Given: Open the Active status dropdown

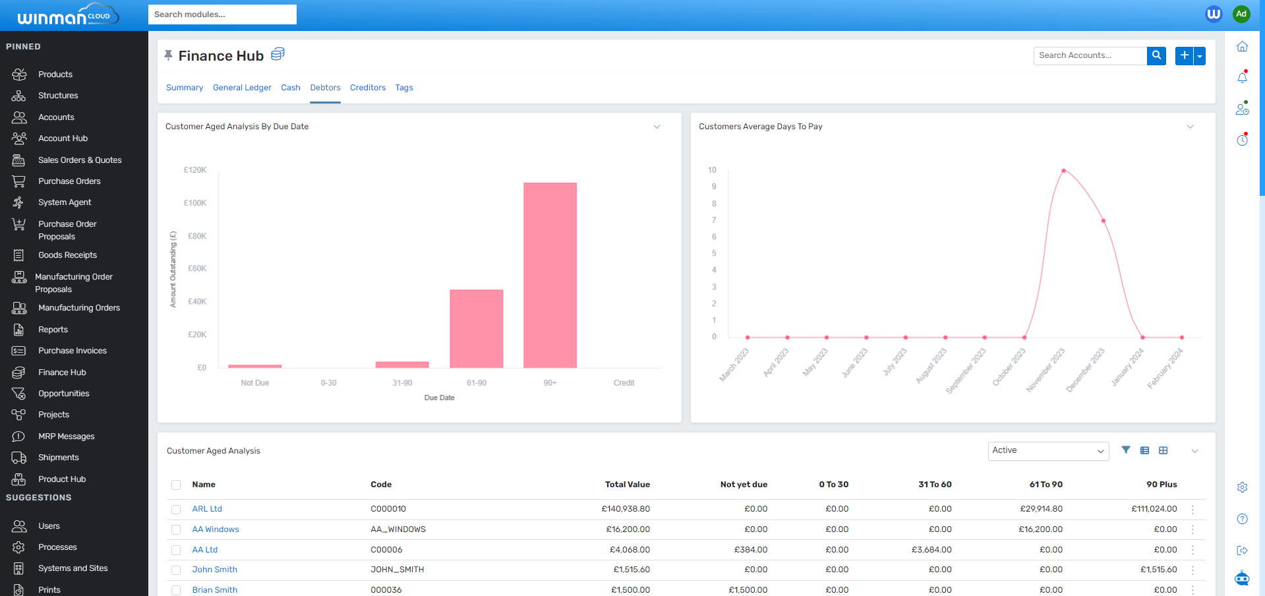Looking at the screenshot, I should [1047, 451].
